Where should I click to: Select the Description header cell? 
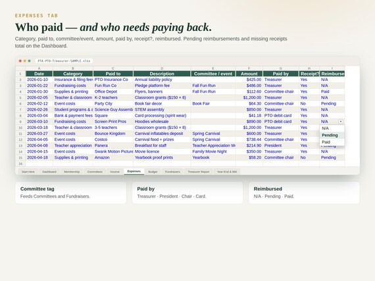tap(162, 74)
